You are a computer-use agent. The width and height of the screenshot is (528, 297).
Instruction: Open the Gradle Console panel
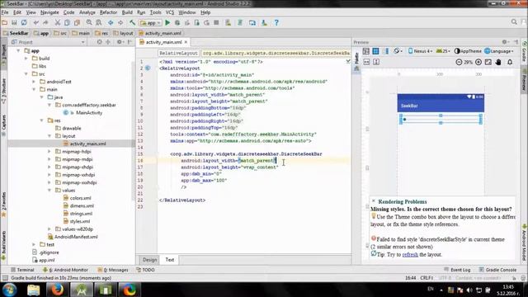point(497,270)
